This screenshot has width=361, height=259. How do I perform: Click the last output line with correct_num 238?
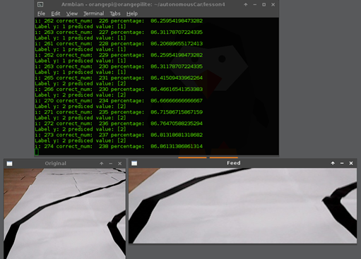119,146
